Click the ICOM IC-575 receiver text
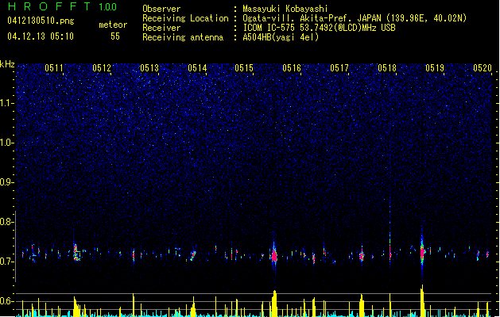Screen dimensions: 500x317 [x=320, y=28]
